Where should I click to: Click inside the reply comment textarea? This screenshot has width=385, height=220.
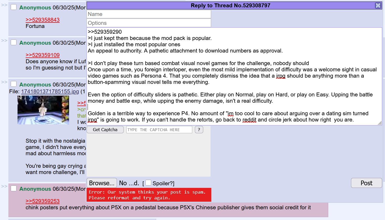click(234, 76)
